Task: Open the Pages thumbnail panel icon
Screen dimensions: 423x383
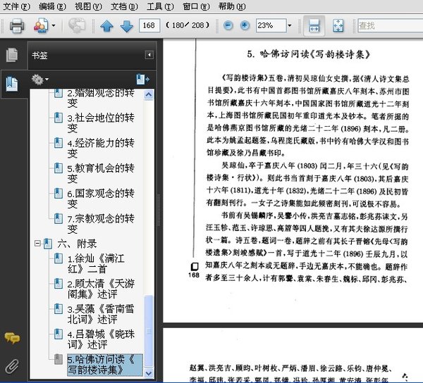Action: [12, 55]
